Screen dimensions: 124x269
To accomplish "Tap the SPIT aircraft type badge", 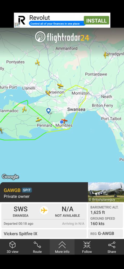I will pyautogui.click(x=27, y=190).
